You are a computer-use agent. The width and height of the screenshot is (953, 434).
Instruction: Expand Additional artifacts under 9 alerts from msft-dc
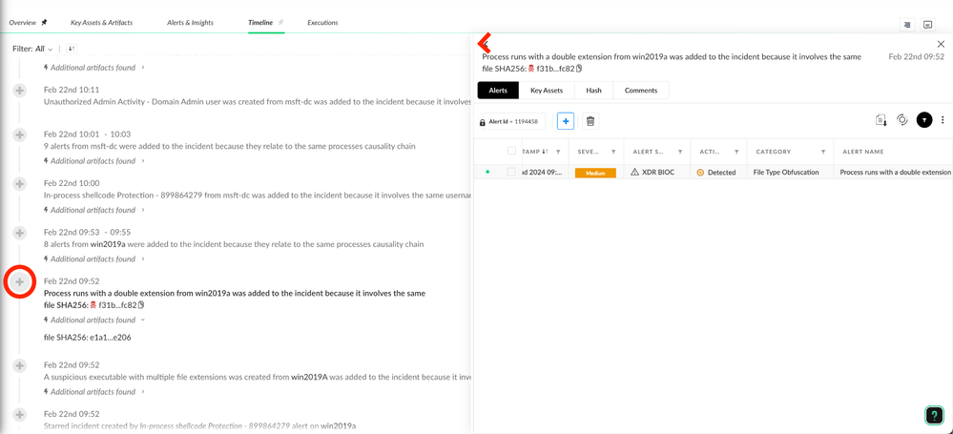pyautogui.click(x=94, y=161)
